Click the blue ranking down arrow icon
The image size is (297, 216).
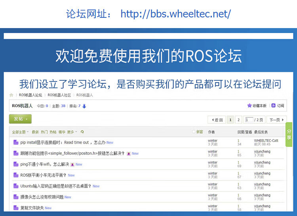click(84, 106)
